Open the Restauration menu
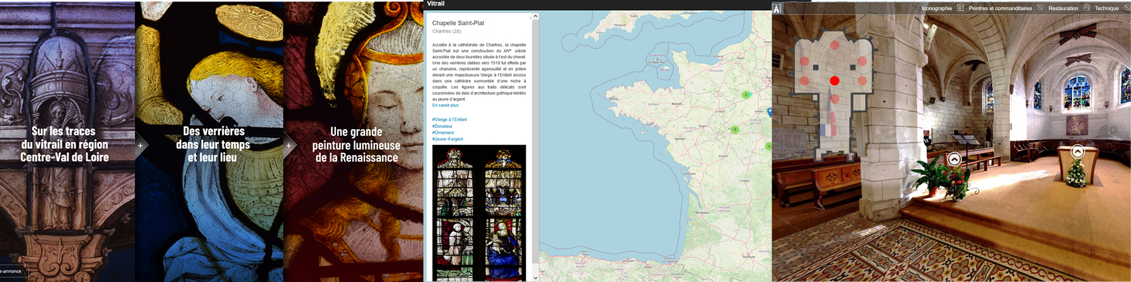The image size is (1131, 282). pyautogui.click(x=1063, y=8)
